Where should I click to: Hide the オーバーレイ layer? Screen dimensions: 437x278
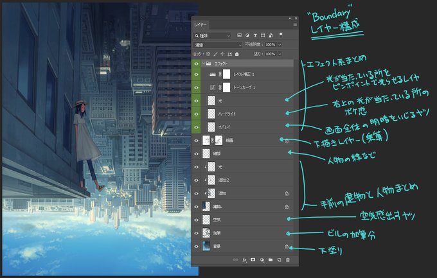196,127
